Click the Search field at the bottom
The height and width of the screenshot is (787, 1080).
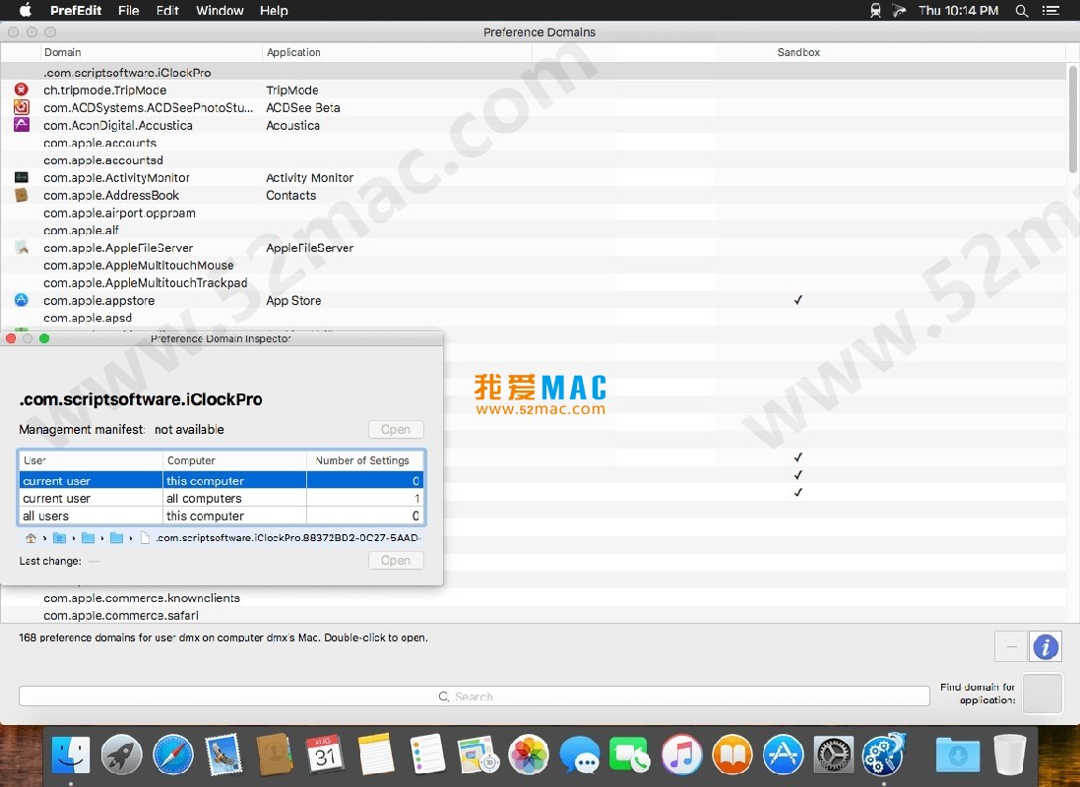474,696
